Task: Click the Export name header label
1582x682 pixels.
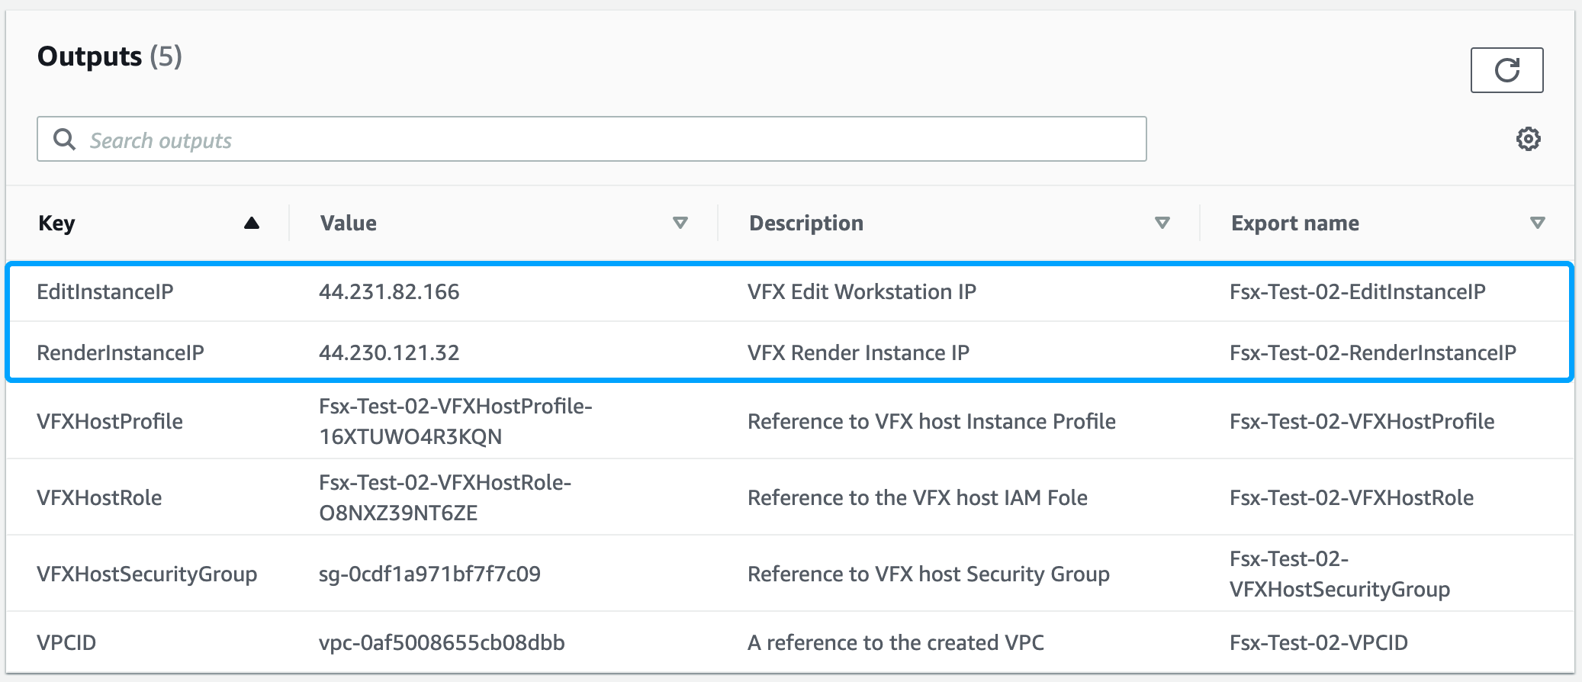Action: point(1294,223)
